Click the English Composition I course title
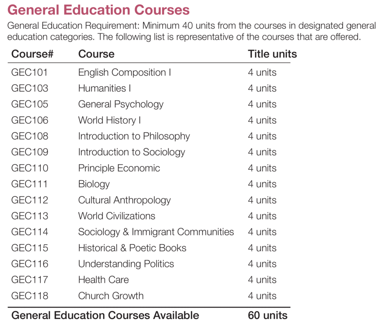391x330 pixels. pos(124,73)
